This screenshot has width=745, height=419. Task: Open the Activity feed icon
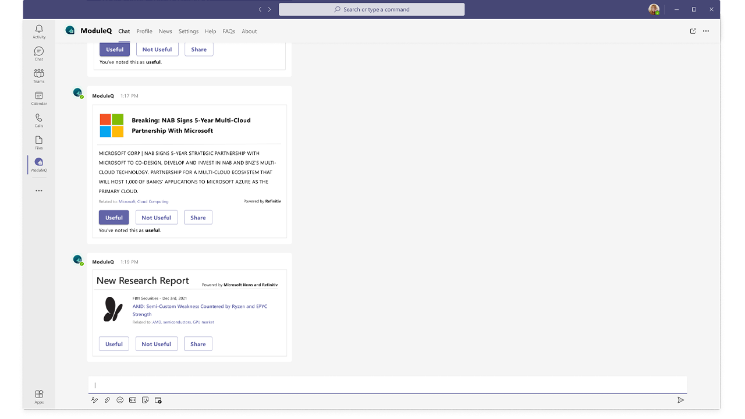[x=39, y=31]
